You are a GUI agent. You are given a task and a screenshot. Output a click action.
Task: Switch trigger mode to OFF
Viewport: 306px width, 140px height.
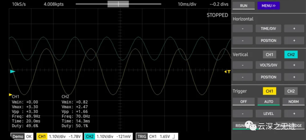coord(244,101)
